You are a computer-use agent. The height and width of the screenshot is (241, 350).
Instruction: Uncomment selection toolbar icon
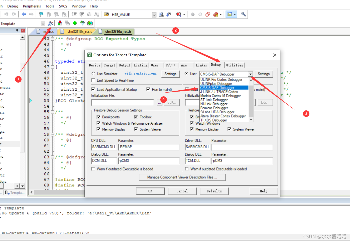[x=96, y=14]
